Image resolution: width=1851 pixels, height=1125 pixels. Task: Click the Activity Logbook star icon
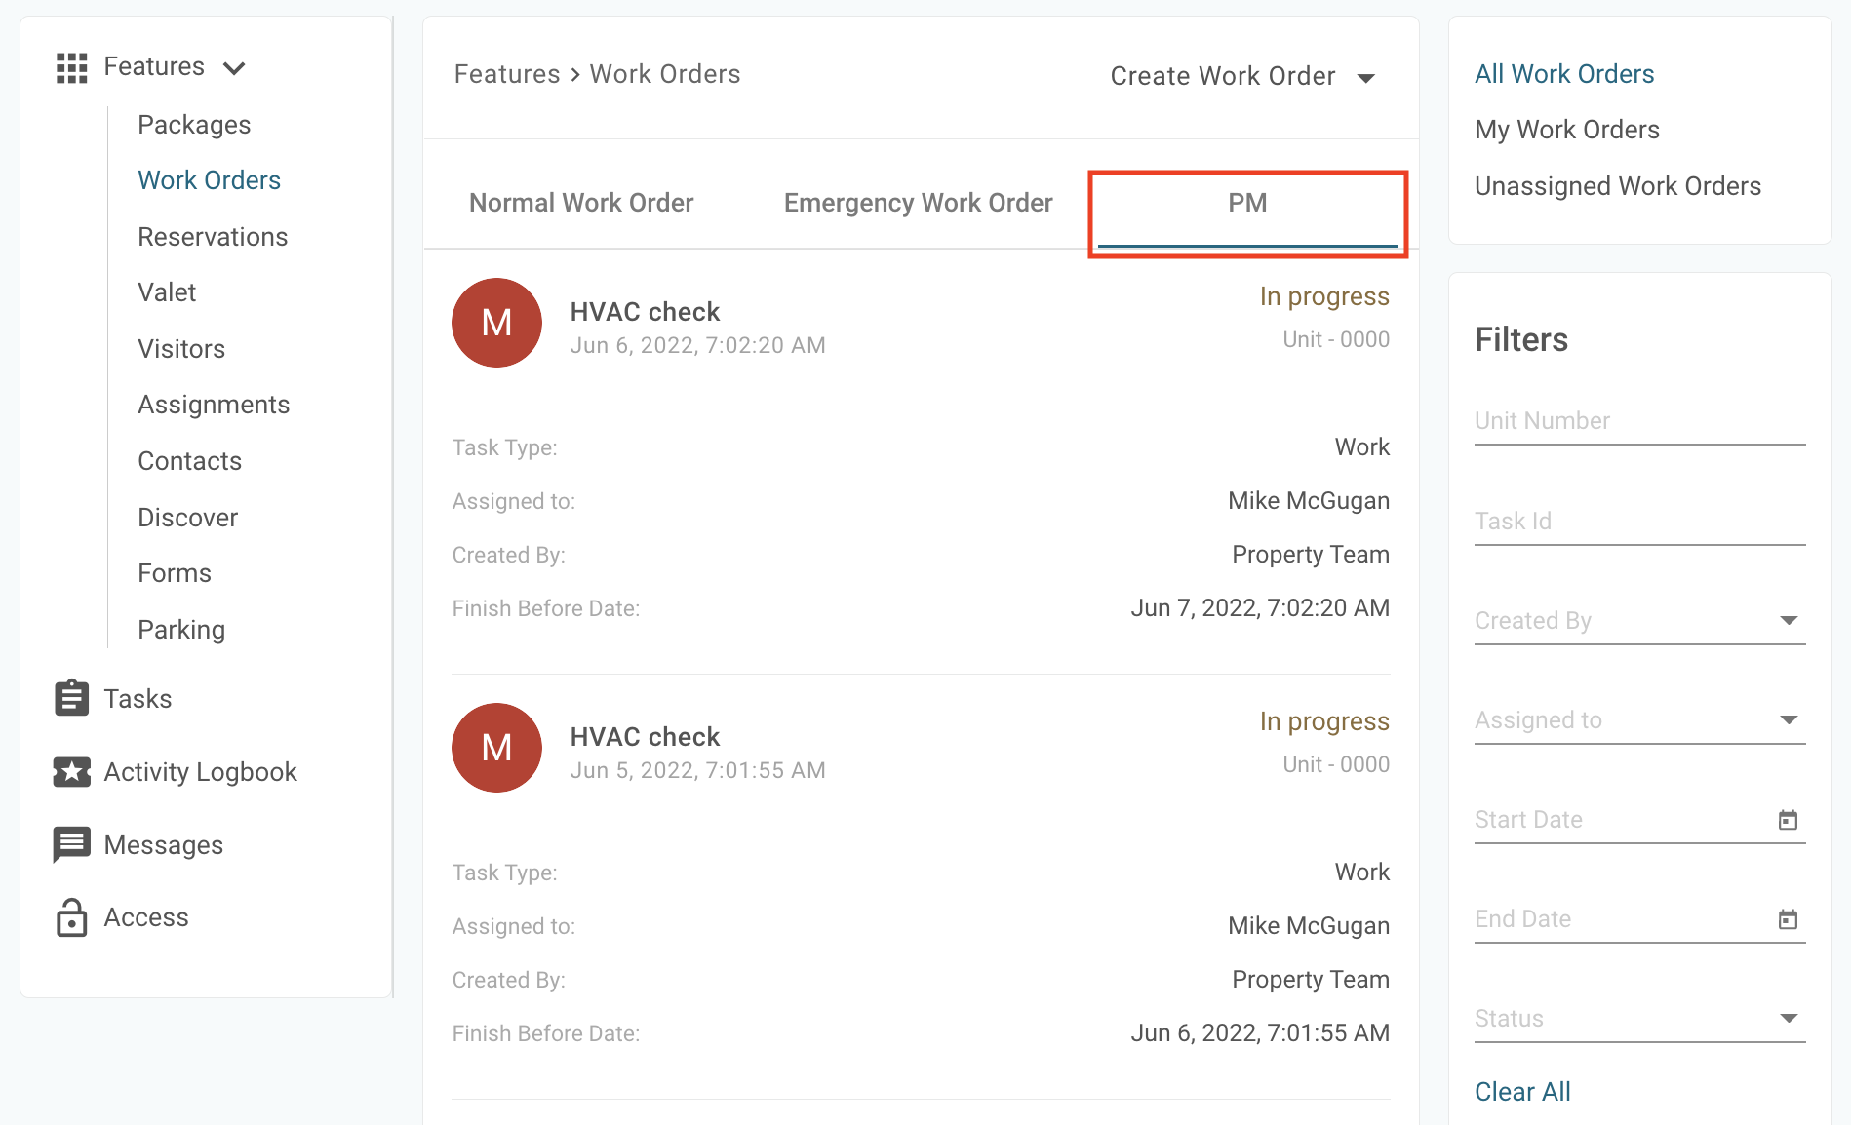click(71, 771)
